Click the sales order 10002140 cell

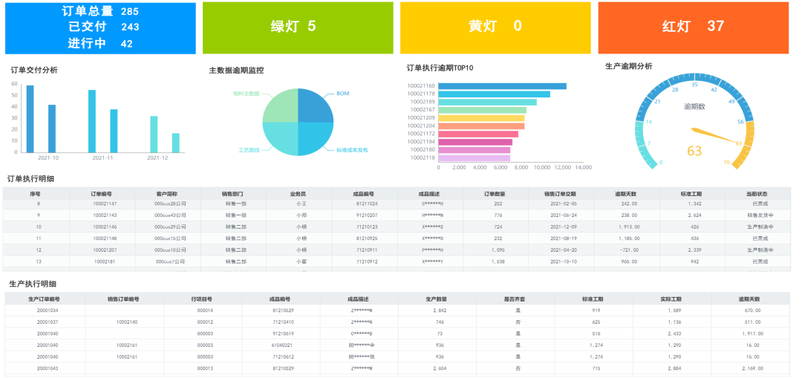[127, 322]
